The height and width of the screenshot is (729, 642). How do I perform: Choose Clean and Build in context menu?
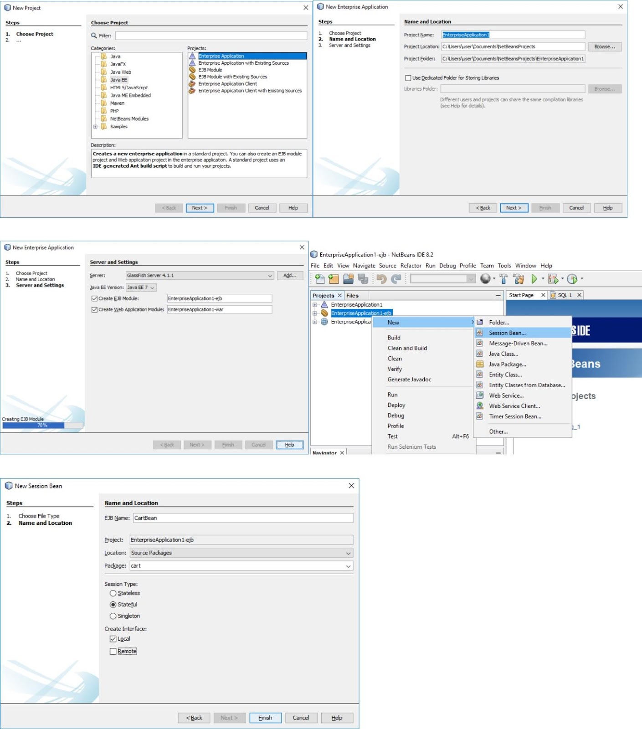[407, 348]
